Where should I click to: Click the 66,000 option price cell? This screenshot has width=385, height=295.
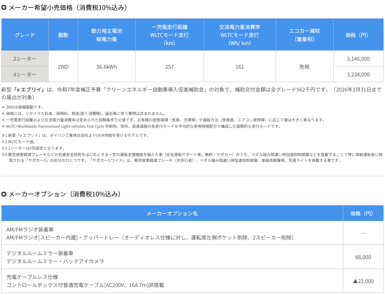click(363, 257)
